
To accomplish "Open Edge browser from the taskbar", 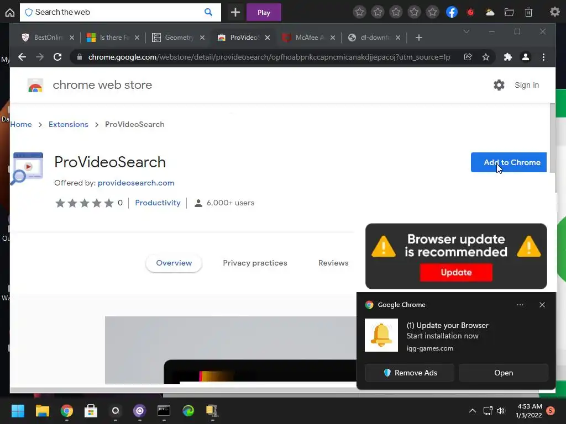I will (x=188, y=411).
